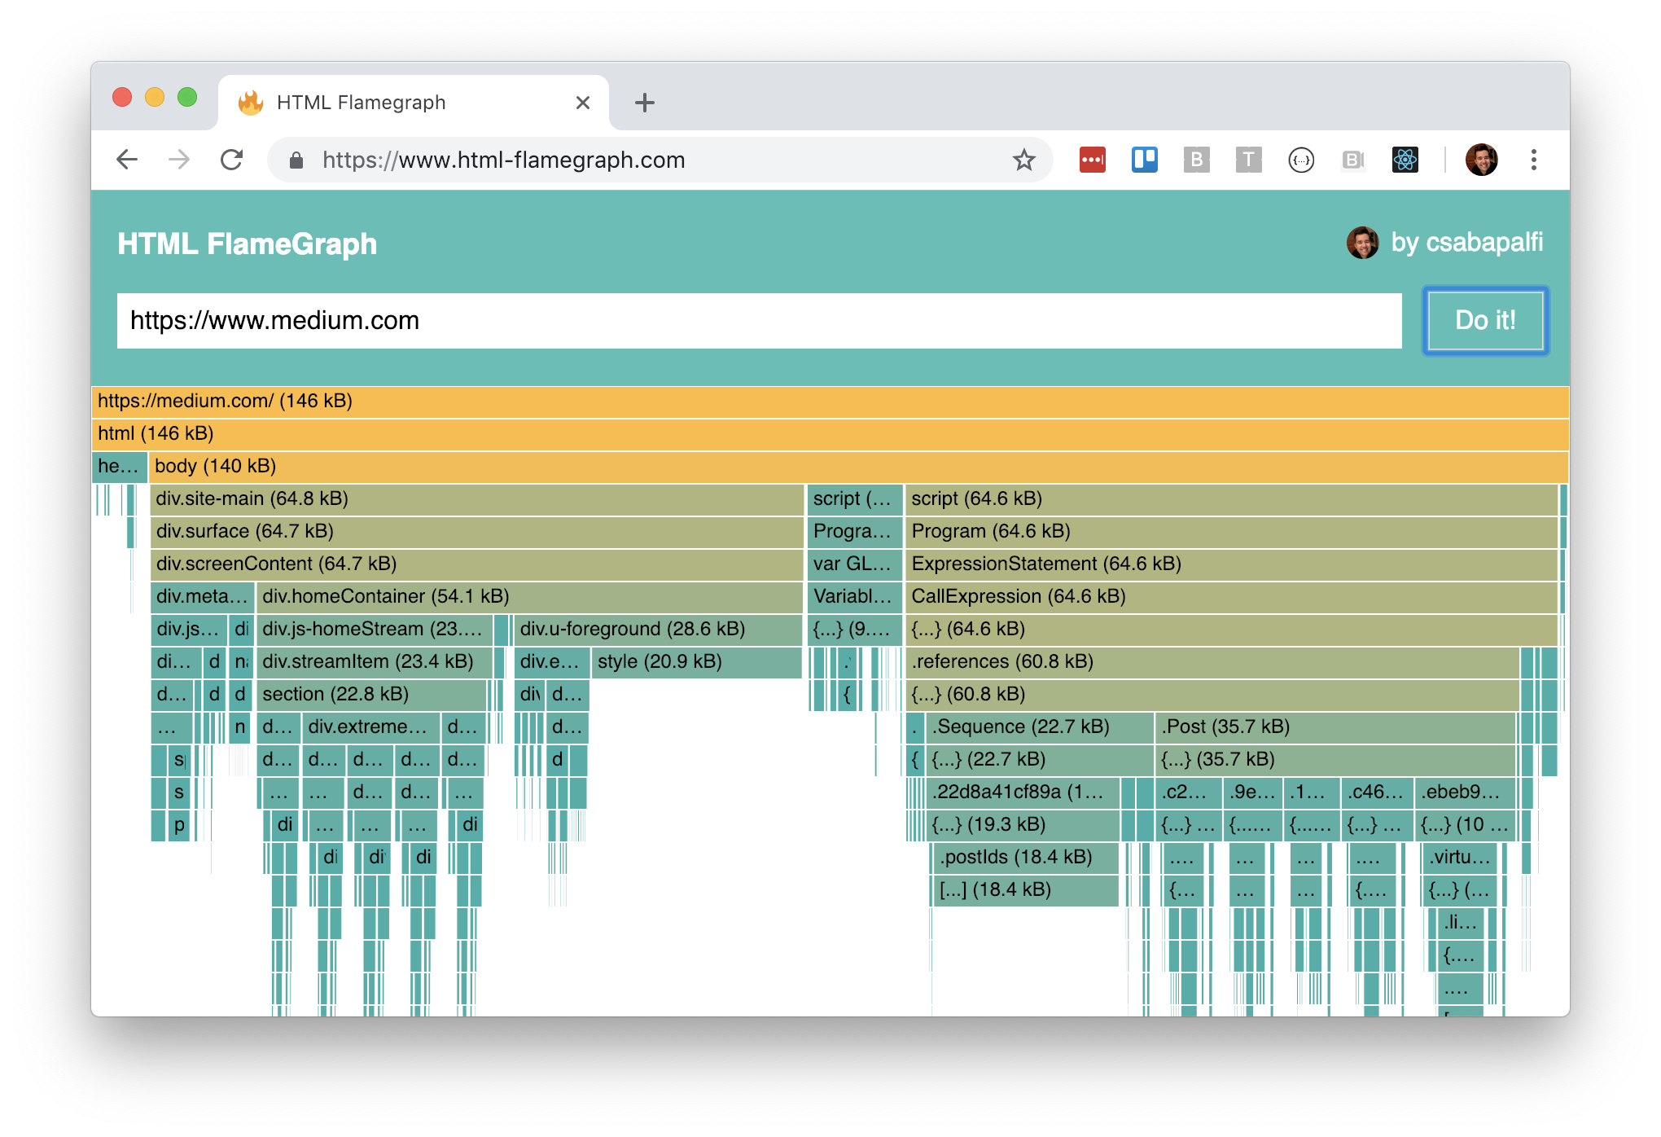Click the csabapalfi avatar in the header
This screenshot has width=1661, height=1137.
(1362, 243)
